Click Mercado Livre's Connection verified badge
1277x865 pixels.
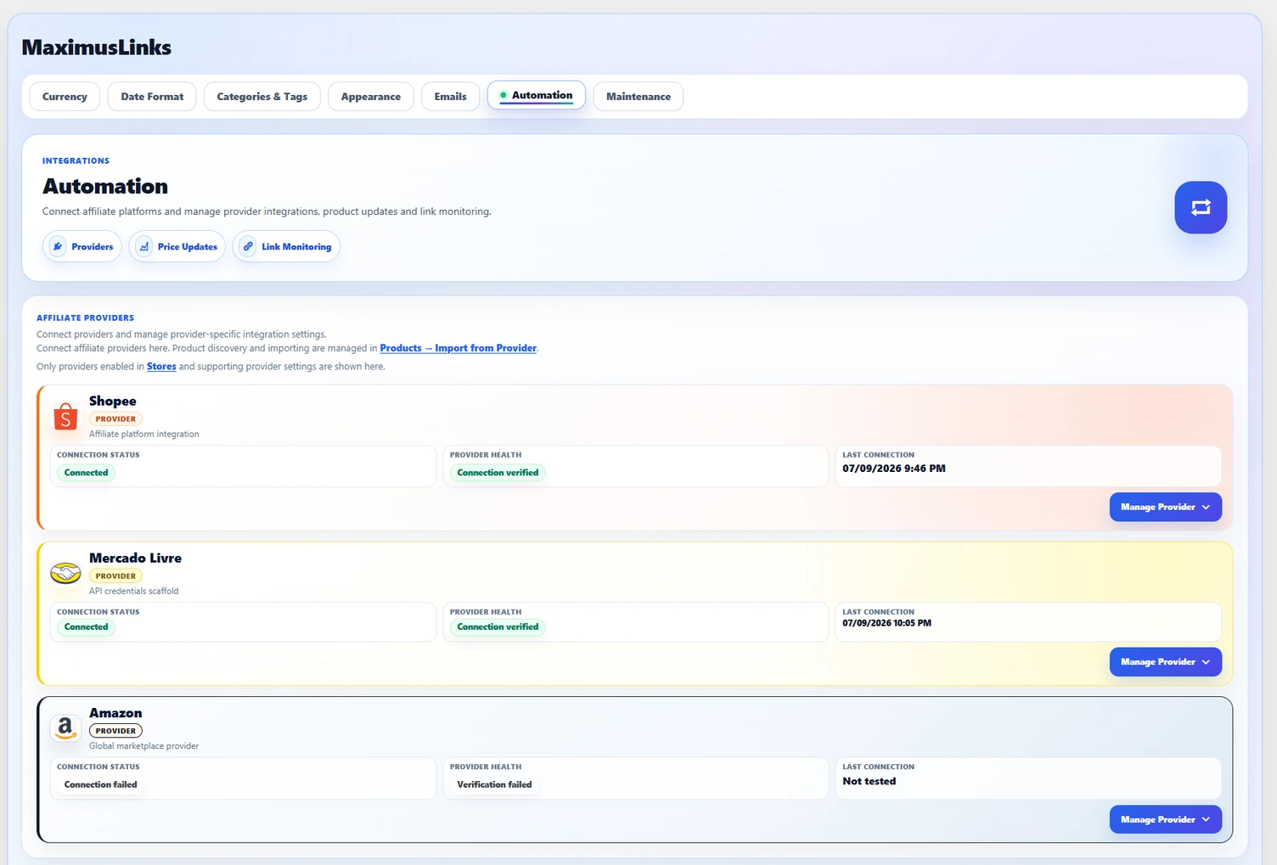pyautogui.click(x=498, y=627)
